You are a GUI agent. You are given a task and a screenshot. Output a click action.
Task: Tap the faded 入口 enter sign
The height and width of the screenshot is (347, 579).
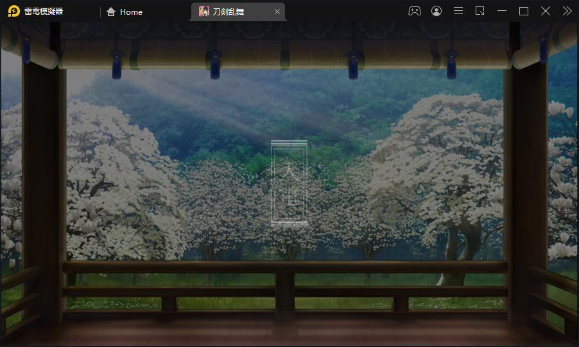[289, 183]
